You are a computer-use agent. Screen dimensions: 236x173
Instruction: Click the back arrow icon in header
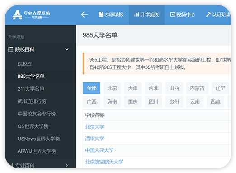point(85,14)
